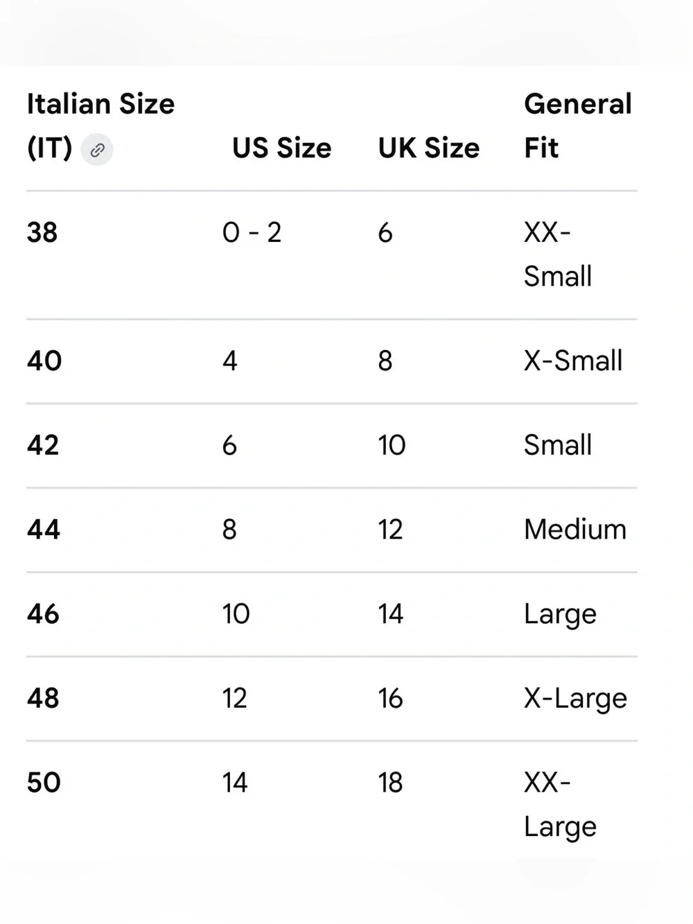This screenshot has width=693, height=924.
Task: Select the Italian Size (IT) column header
Action: coord(100,126)
